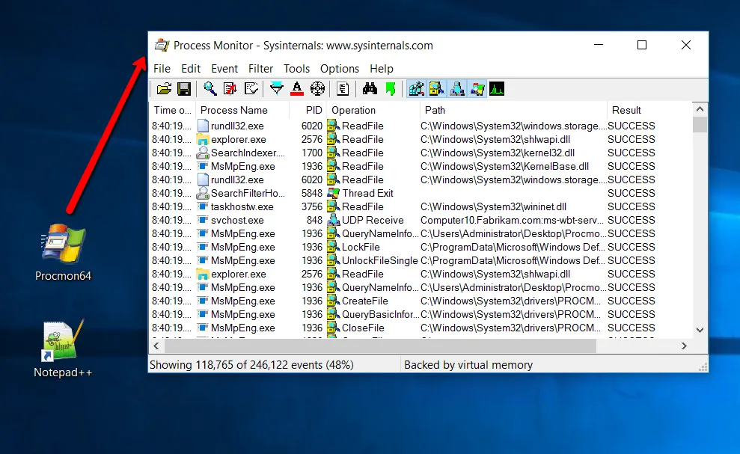Toggle Show File System Activity icon

click(436, 89)
